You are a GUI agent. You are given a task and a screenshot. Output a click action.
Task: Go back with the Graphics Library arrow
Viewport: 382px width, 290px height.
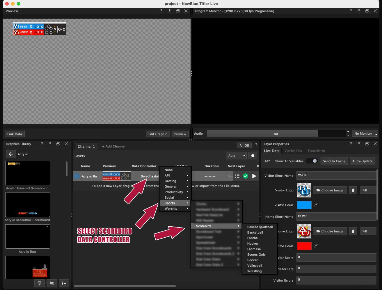click(x=11, y=154)
